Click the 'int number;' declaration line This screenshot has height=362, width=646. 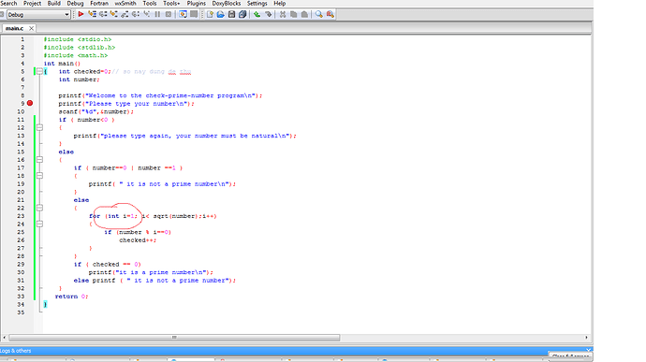79,80
